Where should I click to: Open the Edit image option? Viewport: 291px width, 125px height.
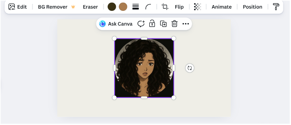click(18, 7)
